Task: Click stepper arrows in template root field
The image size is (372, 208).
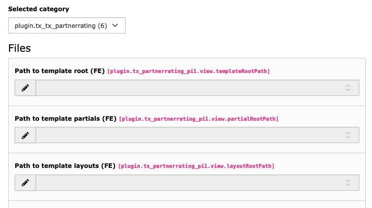Action: tap(348, 88)
